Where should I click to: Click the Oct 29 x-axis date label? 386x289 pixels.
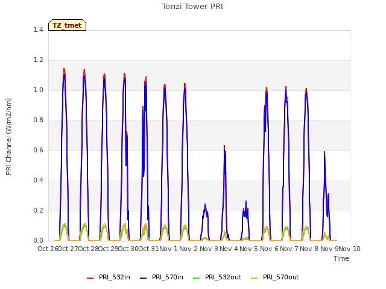click(x=109, y=249)
